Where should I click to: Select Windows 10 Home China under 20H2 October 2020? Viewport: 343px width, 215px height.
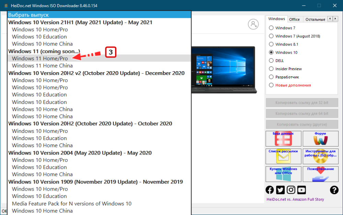click(99, 146)
